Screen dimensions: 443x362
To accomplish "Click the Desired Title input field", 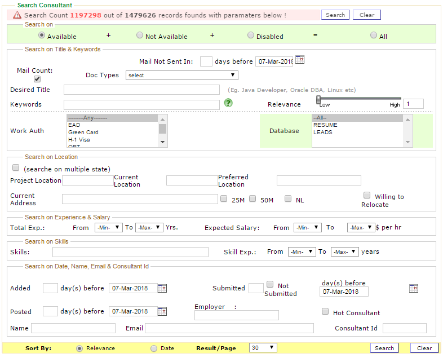I will [x=141, y=90].
